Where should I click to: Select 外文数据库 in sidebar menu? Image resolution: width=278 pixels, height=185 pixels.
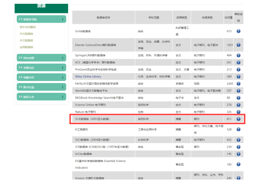pyautogui.click(x=26, y=41)
